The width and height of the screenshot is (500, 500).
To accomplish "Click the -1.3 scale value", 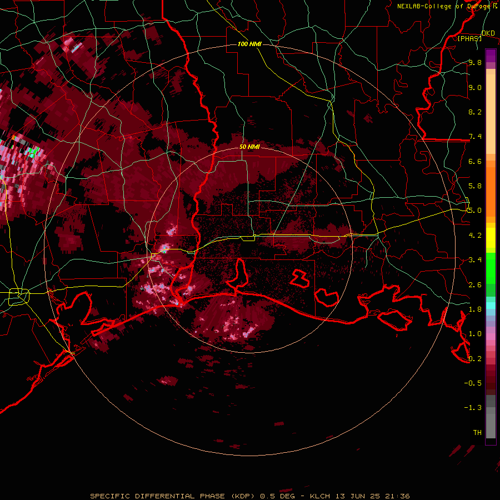I will tap(473, 408).
